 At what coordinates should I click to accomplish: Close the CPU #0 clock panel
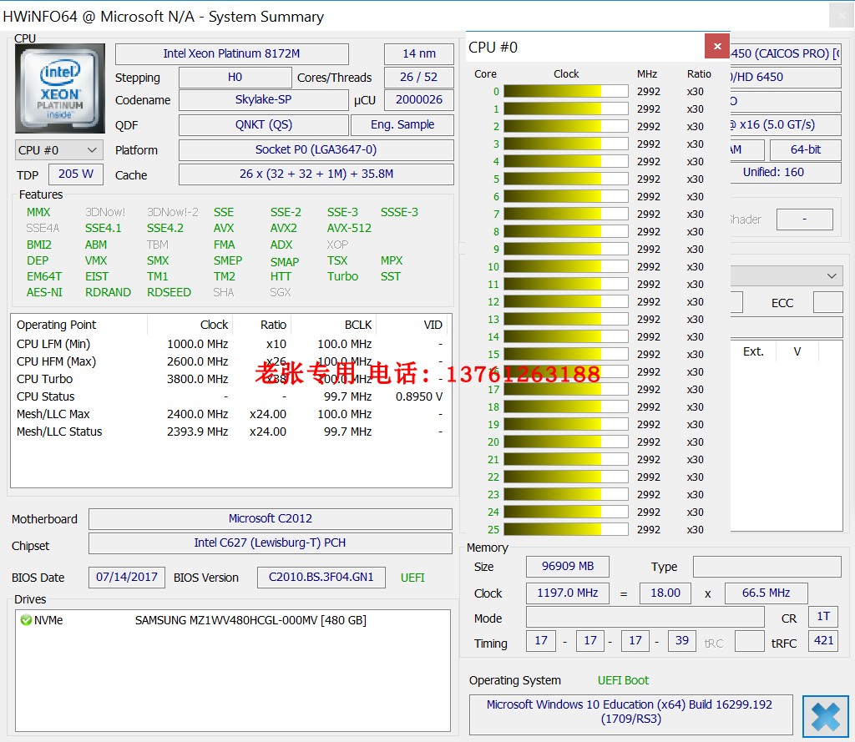pos(717,47)
